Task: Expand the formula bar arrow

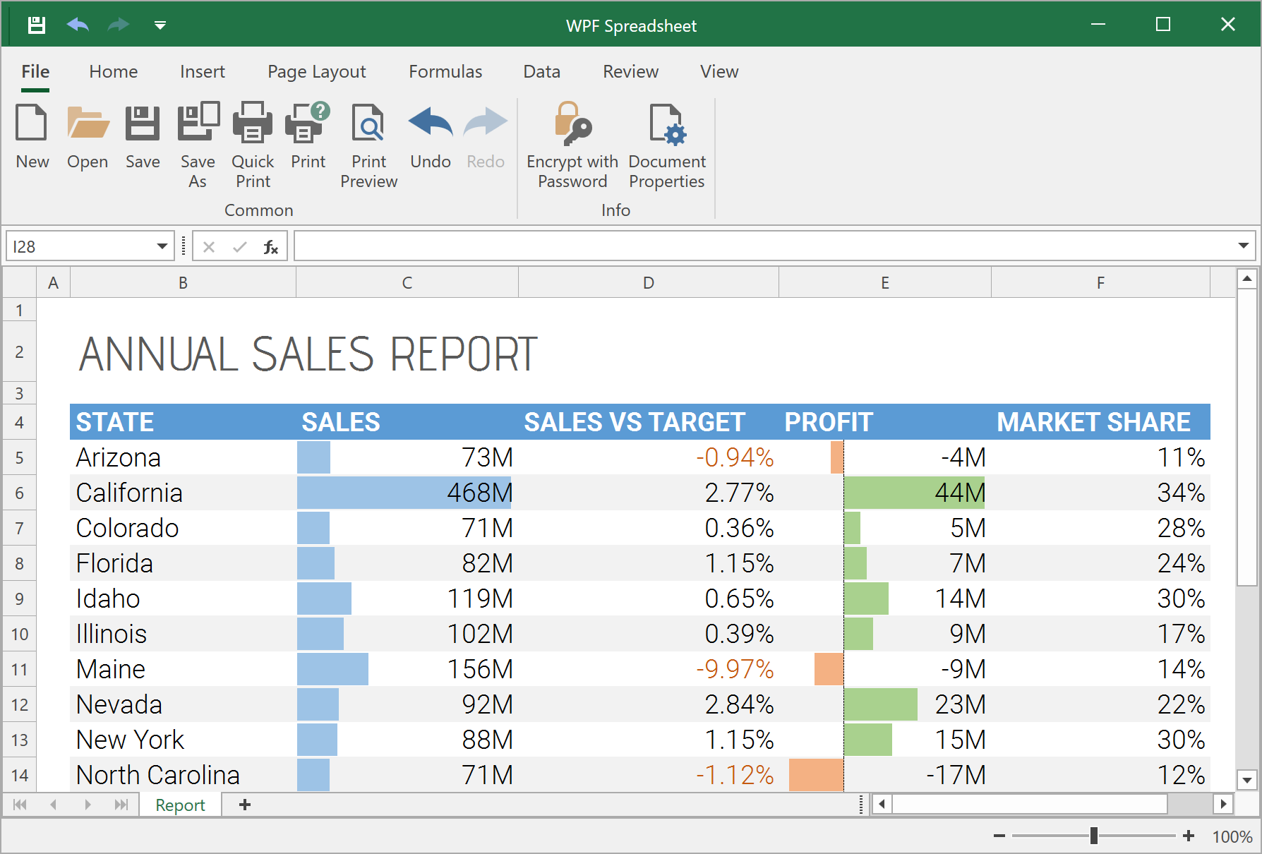Action: pyautogui.click(x=1243, y=246)
